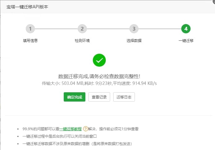
Task: Click the green success checkmark icon
Action: pos(99,60)
